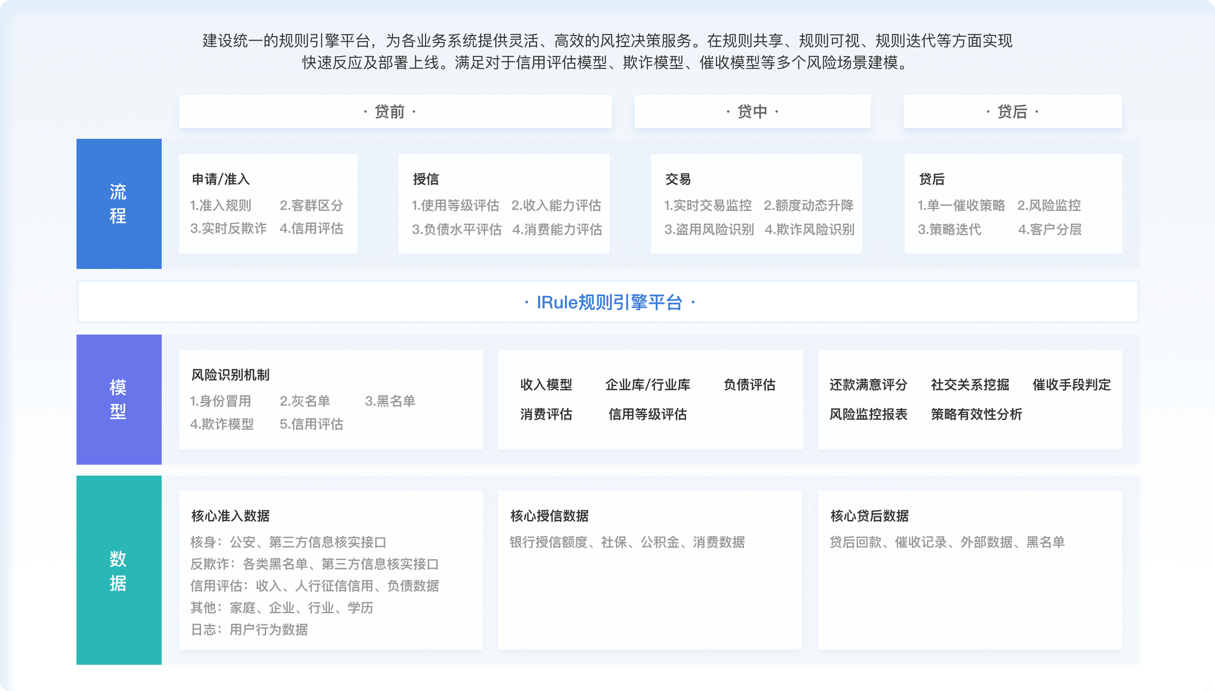Click item 2.灰名单
This screenshot has height=691, width=1215.
click(305, 401)
